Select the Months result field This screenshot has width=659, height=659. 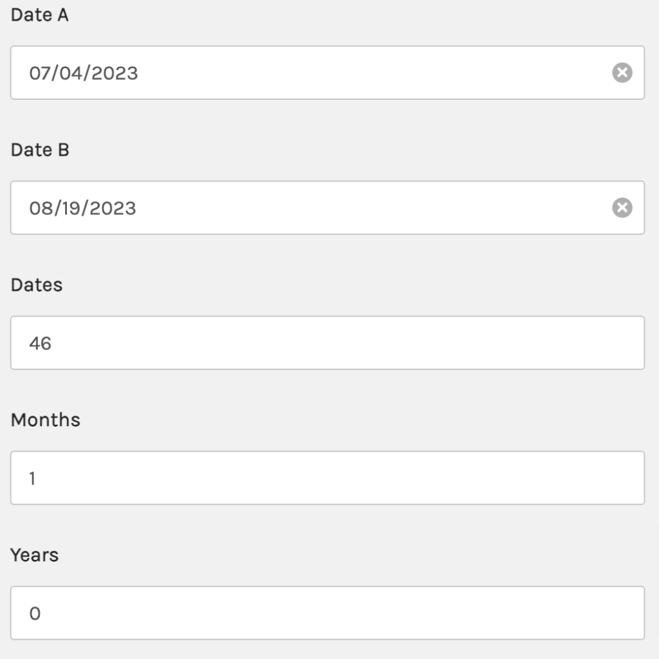pos(328,478)
